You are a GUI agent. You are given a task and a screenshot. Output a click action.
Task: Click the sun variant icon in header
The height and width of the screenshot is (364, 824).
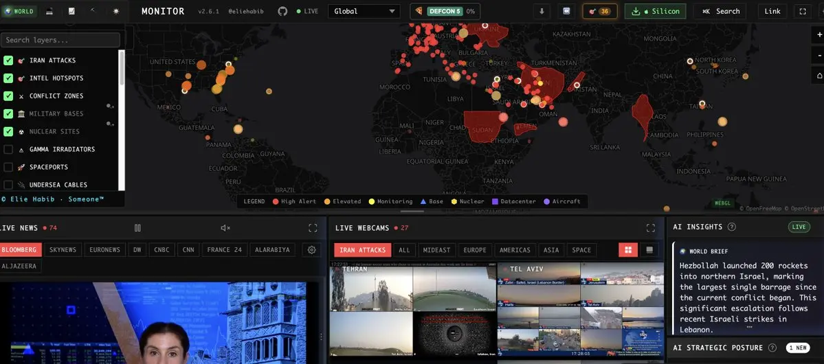pyautogui.click(x=116, y=11)
